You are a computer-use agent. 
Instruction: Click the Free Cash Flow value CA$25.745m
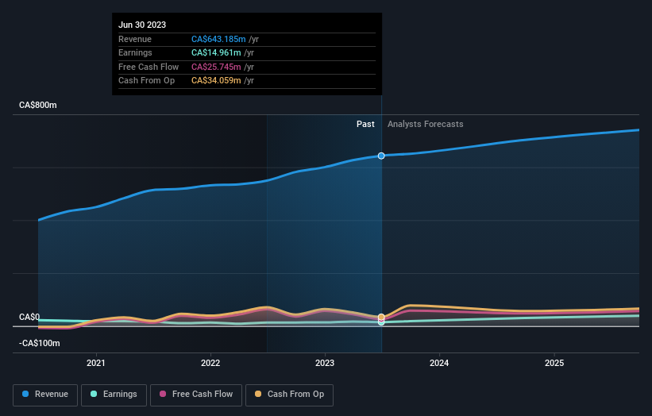(216, 67)
